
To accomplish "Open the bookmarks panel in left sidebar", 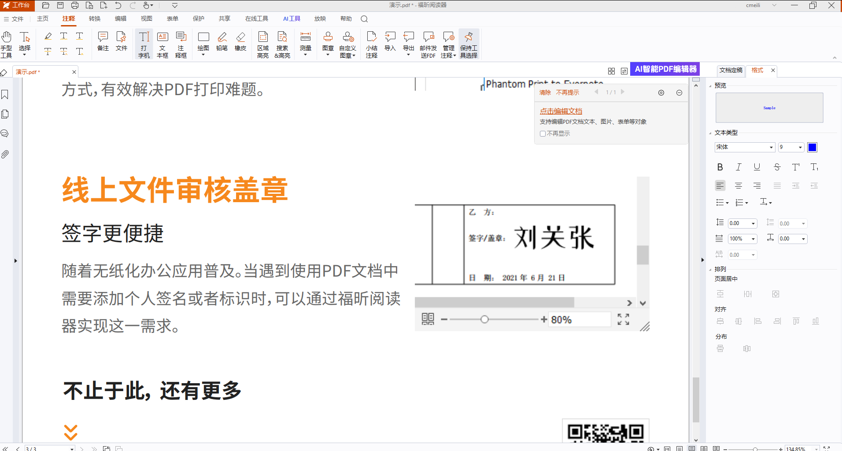I will [5, 95].
